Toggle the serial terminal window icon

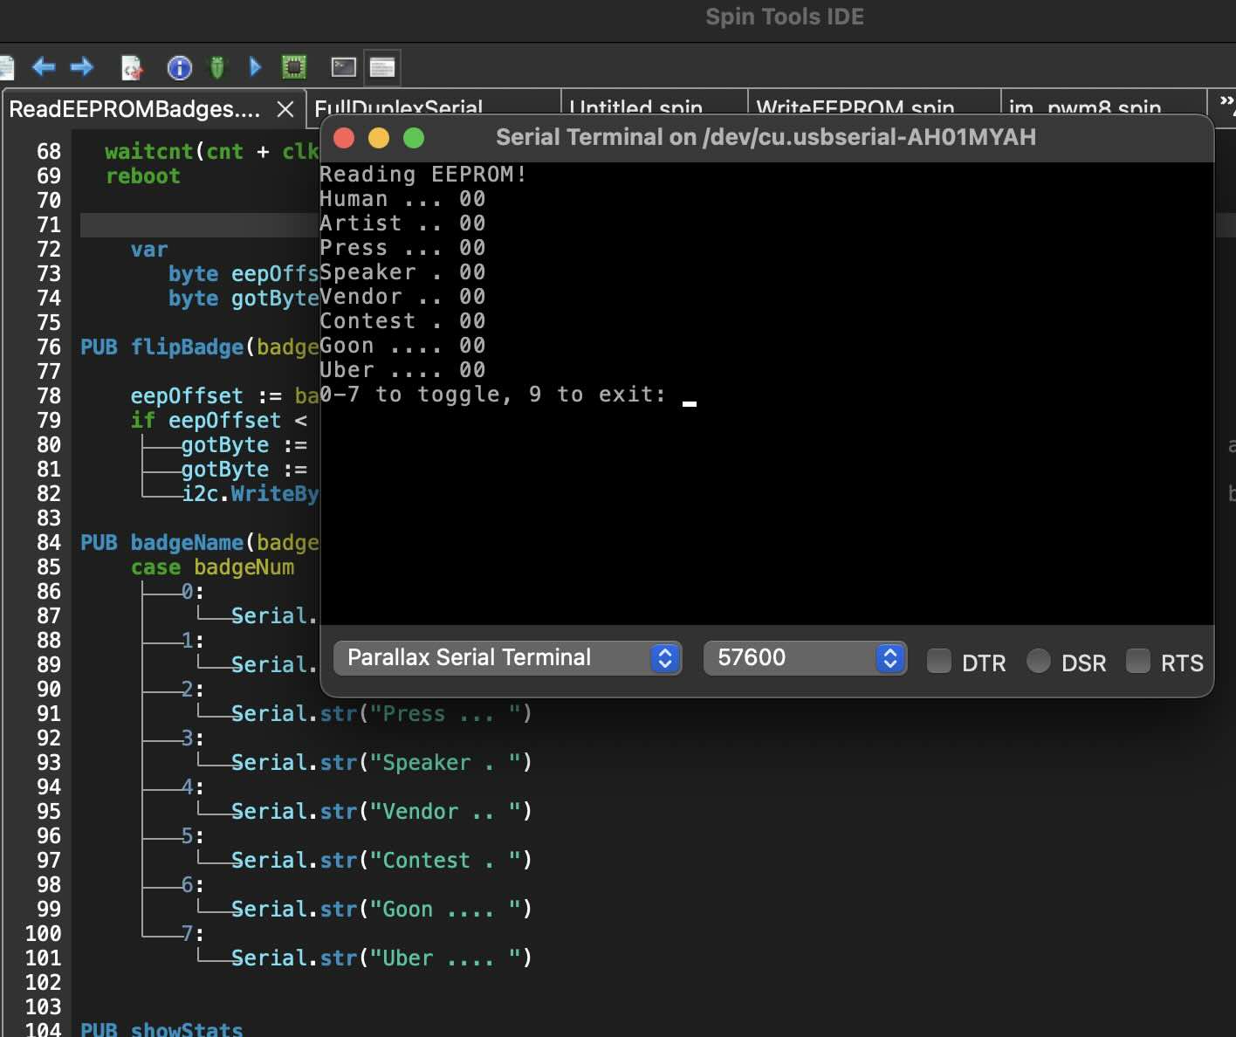click(x=382, y=67)
